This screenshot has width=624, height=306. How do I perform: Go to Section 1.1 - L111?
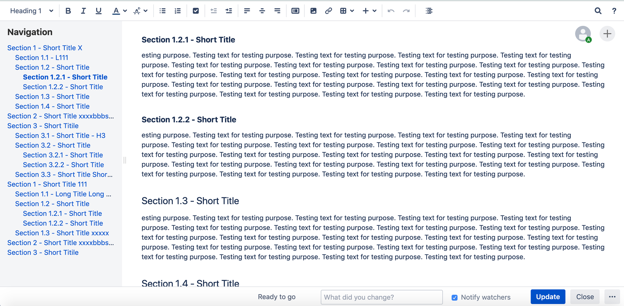point(42,58)
